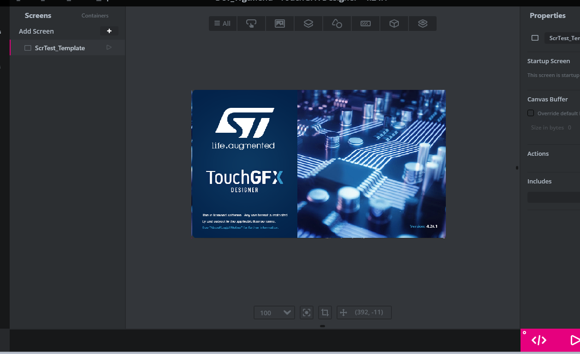Open the Images widget category

279,24
